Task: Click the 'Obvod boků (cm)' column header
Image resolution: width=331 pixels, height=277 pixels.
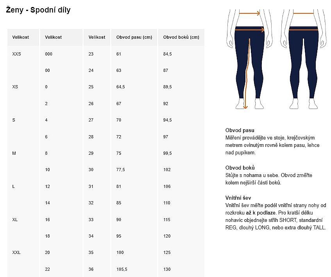Action: [181, 37]
